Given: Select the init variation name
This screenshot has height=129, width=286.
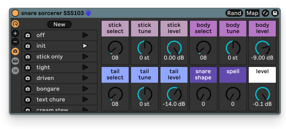Looking at the screenshot, I should coord(41,46).
